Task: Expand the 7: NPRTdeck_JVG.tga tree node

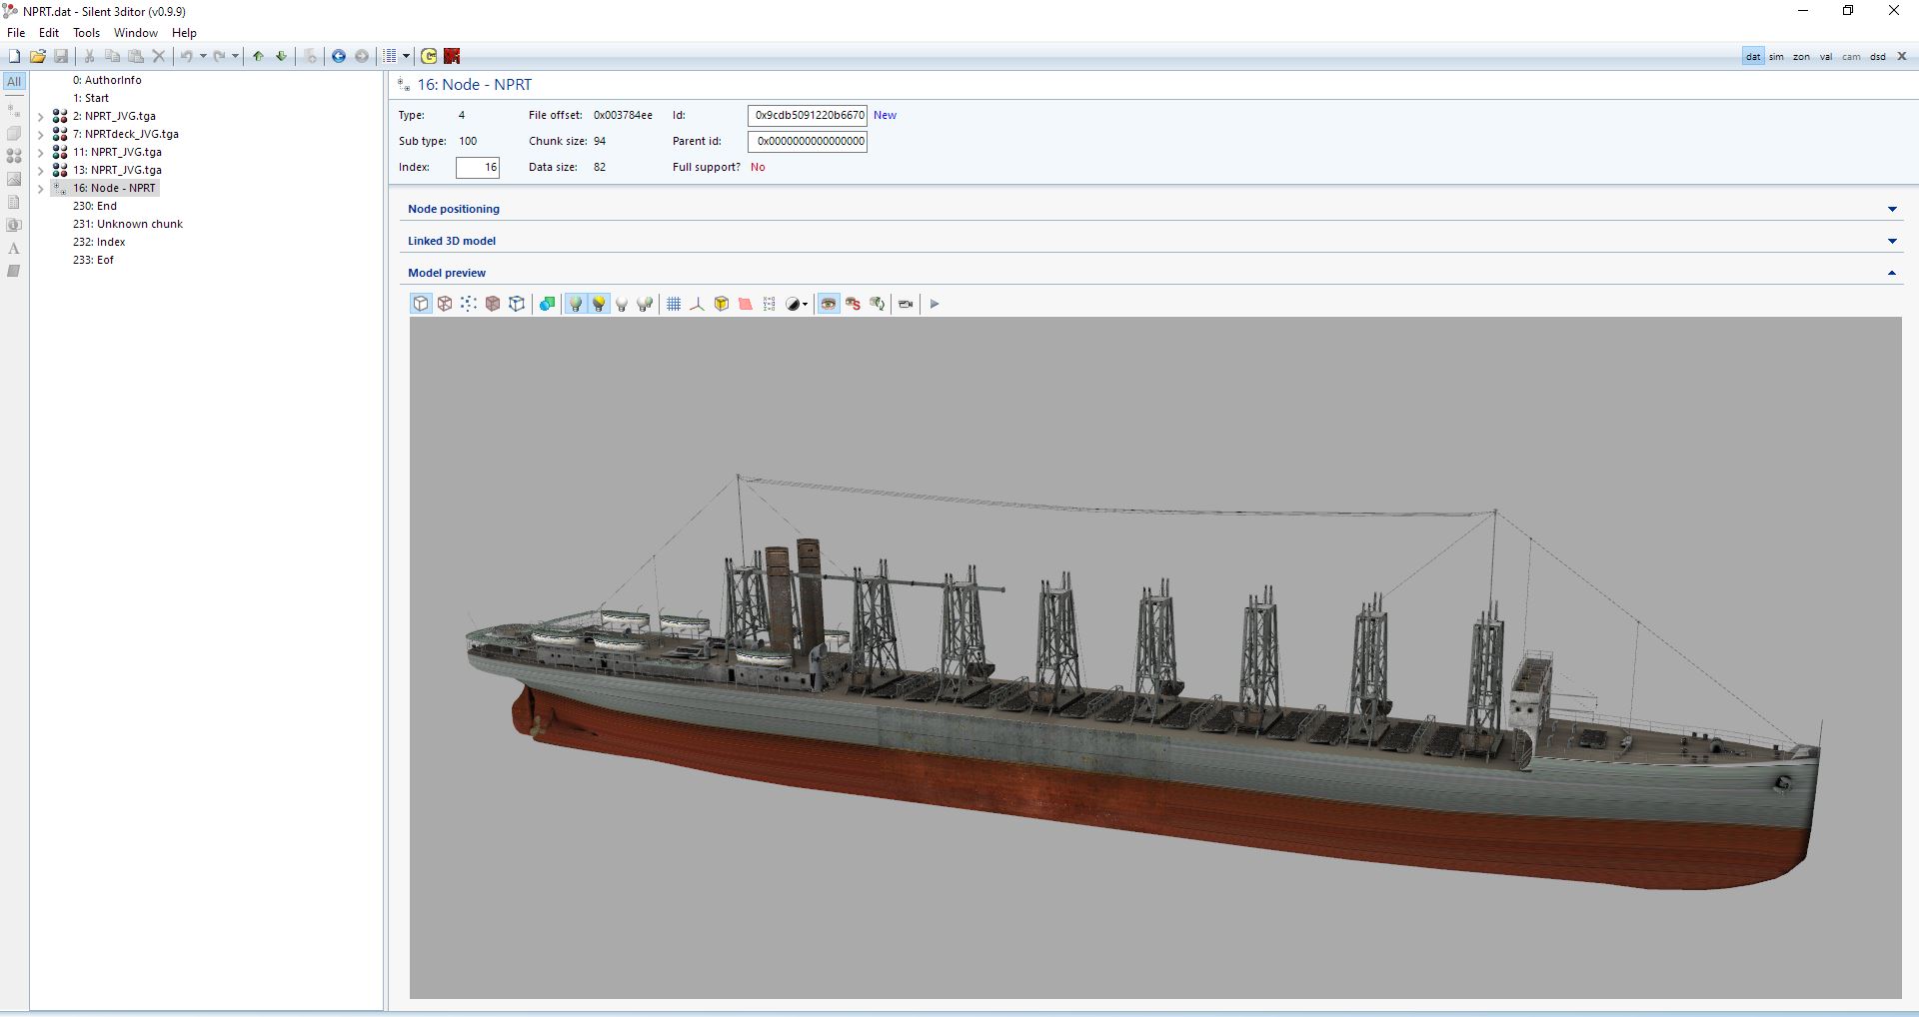Action: coord(41,134)
